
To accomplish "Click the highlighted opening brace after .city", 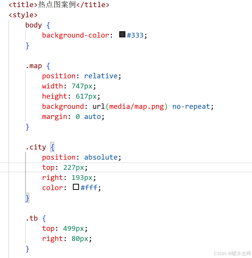I will [x=52, y=147].
